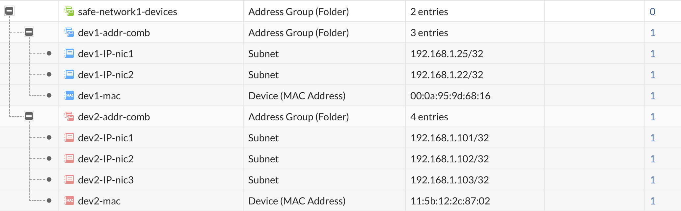Open the 0 reference link for safe-network1-devices
Viewport: 681px width, 211px height.
652,11
